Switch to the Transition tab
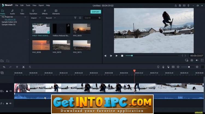Viewport: 205px width, 114px height. click(33, 12)
